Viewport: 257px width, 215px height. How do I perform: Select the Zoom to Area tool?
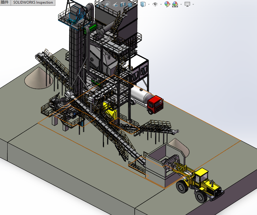coord(107,4)
